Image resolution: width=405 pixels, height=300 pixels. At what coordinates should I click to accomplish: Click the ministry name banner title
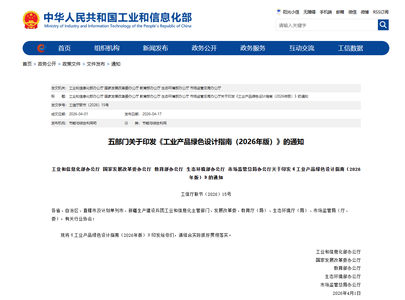click(x=117, y=20)
